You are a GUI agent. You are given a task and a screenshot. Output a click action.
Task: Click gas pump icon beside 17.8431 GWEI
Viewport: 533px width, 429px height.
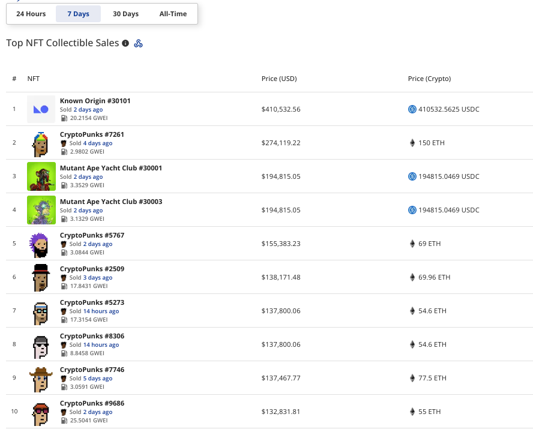[x=64, y=286]
